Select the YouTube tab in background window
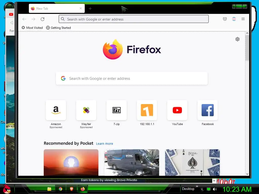Image resolution: width=259 pixels, height=194 pixels. pos(11,14)
